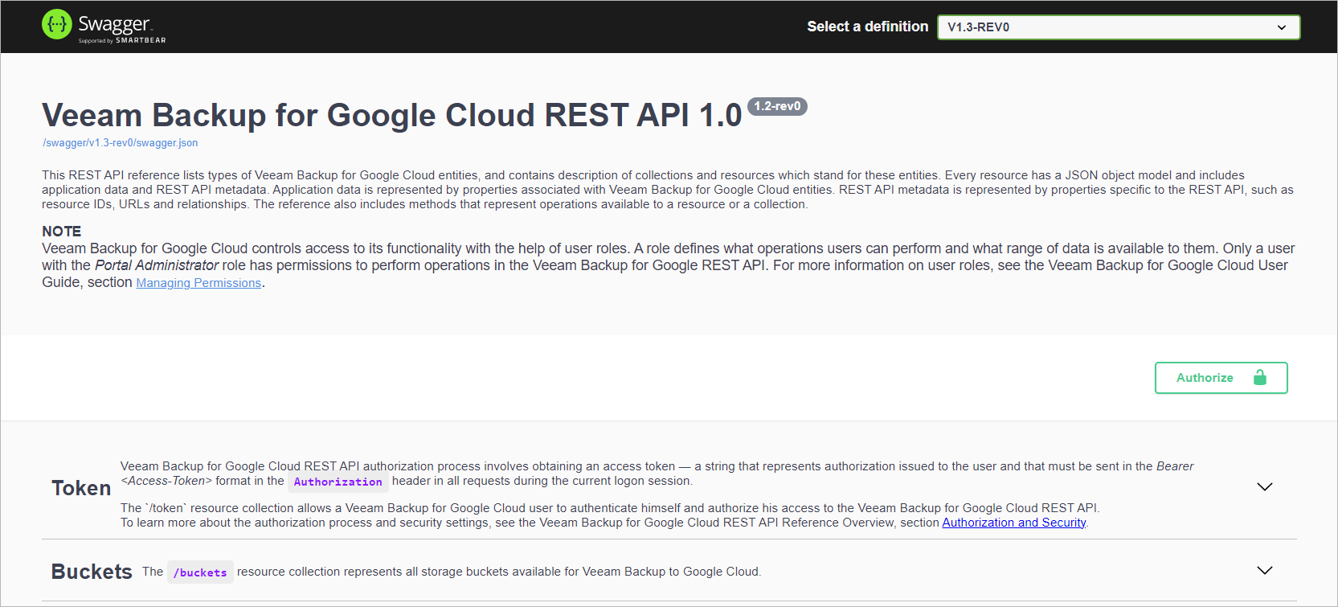This screenshot has height=607, width=1338.
Task: Expand the Token section with its chevron
Action: [1264, 487]
